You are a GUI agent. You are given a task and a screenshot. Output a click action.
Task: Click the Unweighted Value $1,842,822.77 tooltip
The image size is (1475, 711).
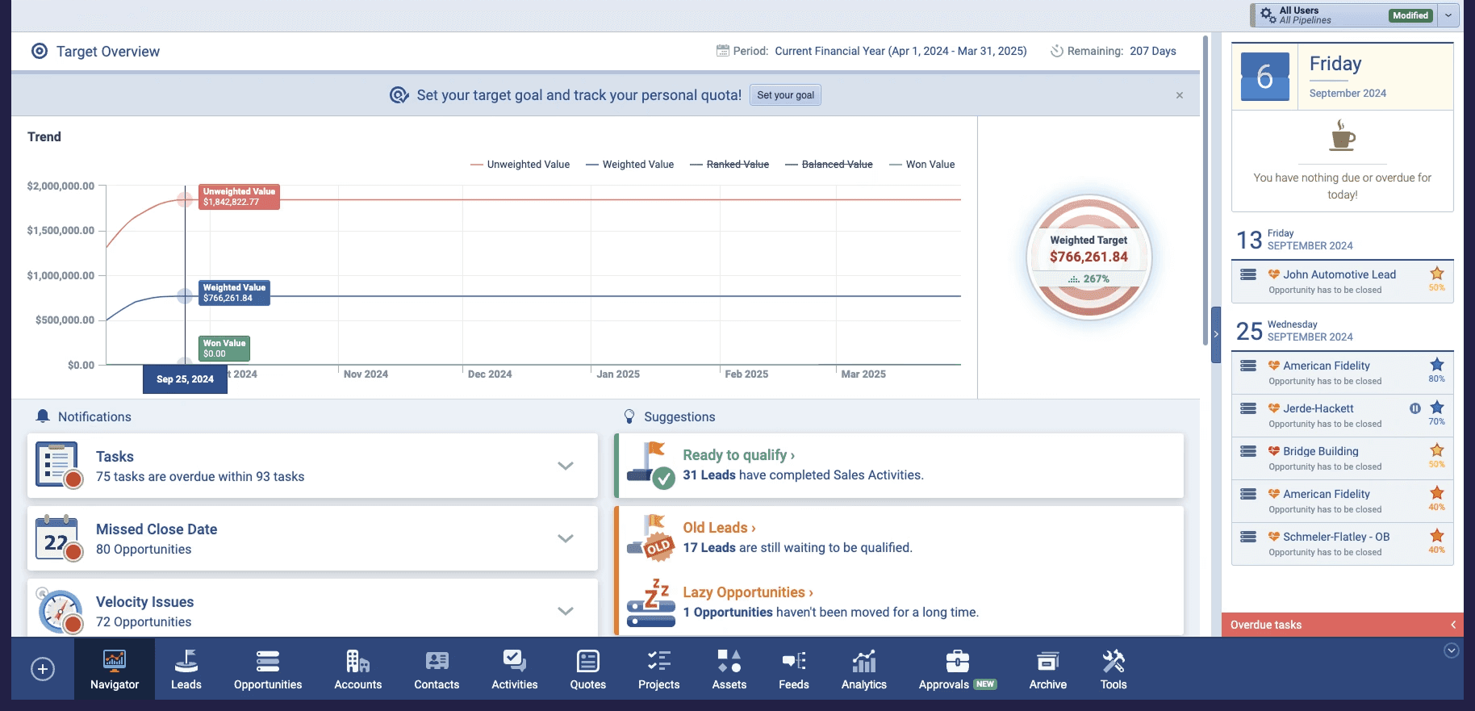click(x=239, y=197)
